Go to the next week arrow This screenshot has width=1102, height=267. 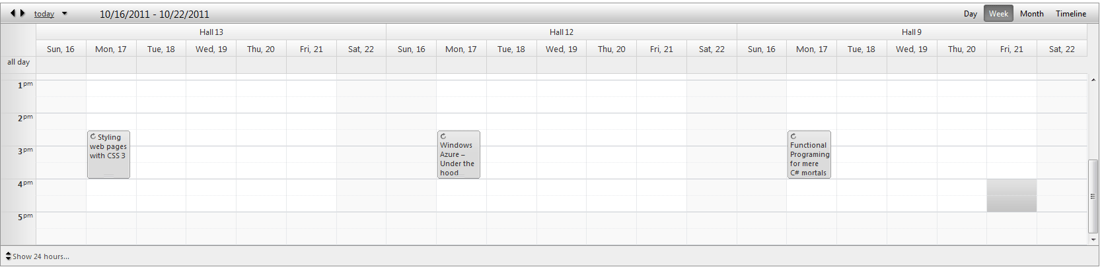pyautogui.click(x=22, y=13)
